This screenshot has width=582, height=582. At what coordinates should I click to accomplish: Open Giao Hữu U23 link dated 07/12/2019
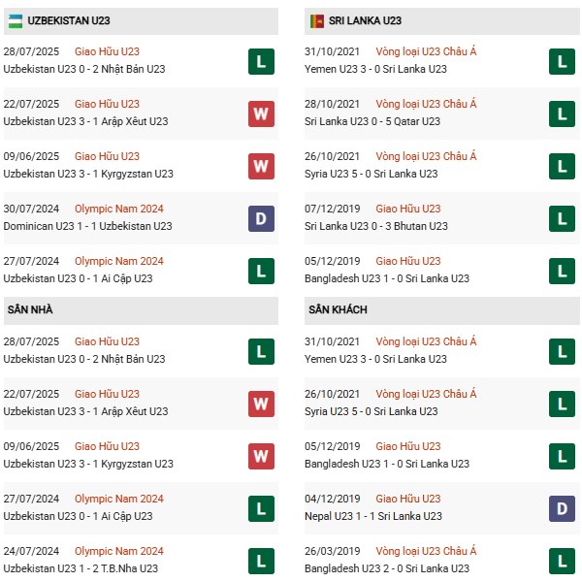[408, 209]
